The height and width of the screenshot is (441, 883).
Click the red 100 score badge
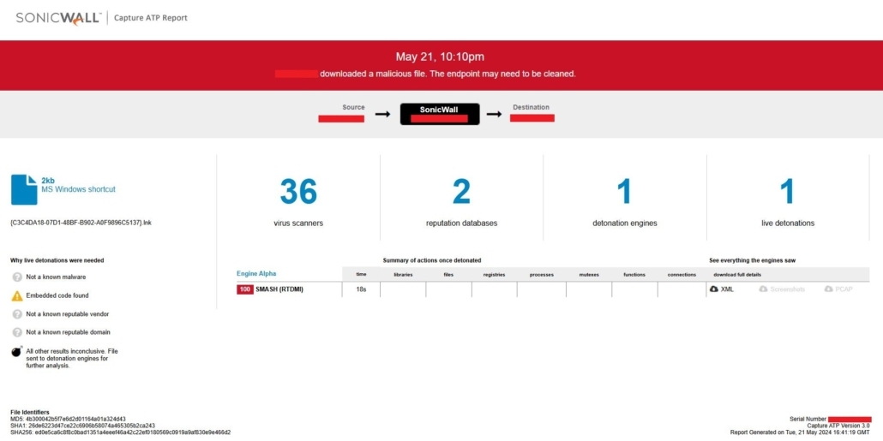tap(245, 289)
